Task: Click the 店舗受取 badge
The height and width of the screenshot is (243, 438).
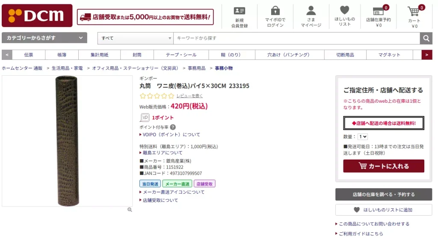Action: point(204,184)
